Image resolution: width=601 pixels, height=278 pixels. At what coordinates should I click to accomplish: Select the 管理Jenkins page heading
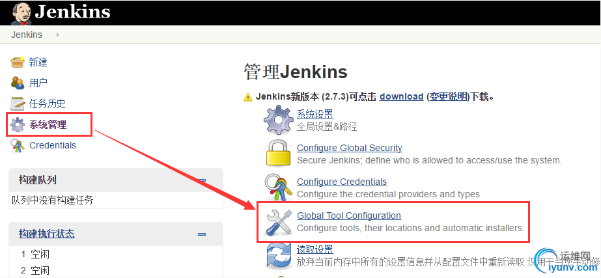coord(296,72)
